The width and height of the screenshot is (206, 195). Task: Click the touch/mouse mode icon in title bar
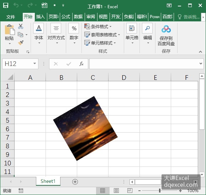pyautogui.click(x=44, y=5)
